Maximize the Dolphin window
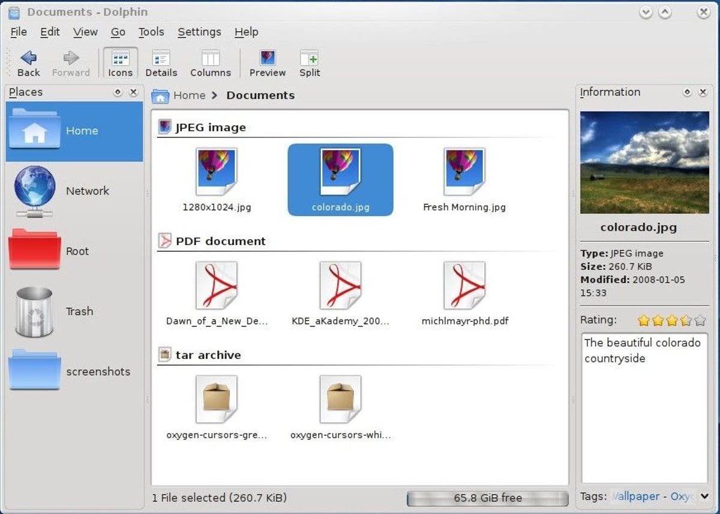The width and height of the screenshot is (720, 514). [x=665, y=12]
